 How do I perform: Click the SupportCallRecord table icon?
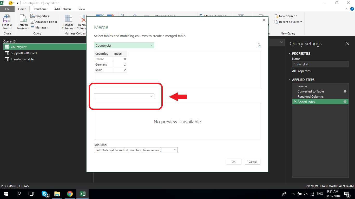coord(7,53)
